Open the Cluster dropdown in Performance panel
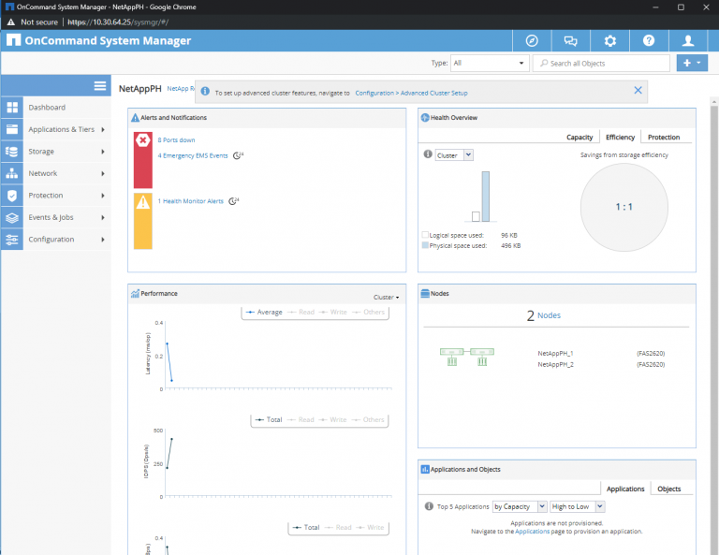This screenshot has width=719, height=555. (x=386, y=298)
